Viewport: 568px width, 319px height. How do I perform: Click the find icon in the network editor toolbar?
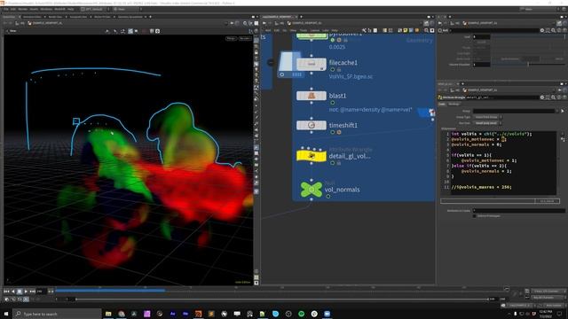coord(426,30)
